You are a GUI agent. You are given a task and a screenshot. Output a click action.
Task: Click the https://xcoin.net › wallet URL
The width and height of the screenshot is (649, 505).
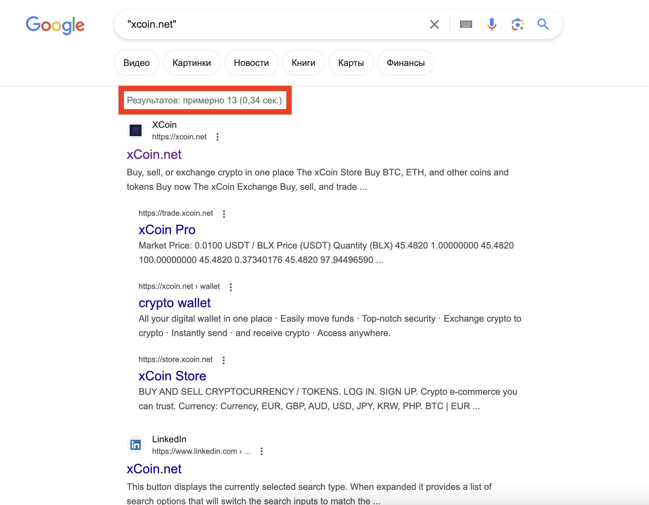tap(179, 286)
